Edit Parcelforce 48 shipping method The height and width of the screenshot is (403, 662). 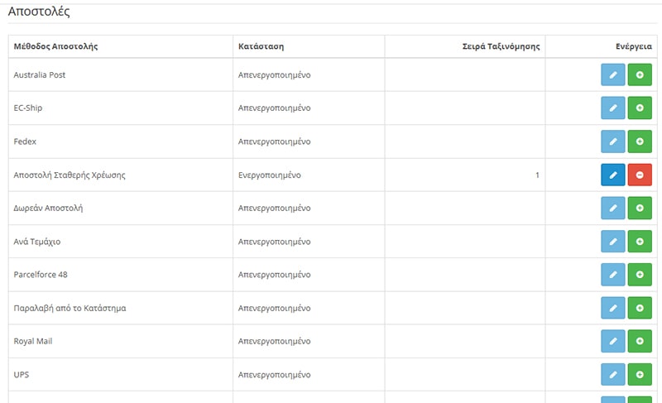click(x=613, y=275)
